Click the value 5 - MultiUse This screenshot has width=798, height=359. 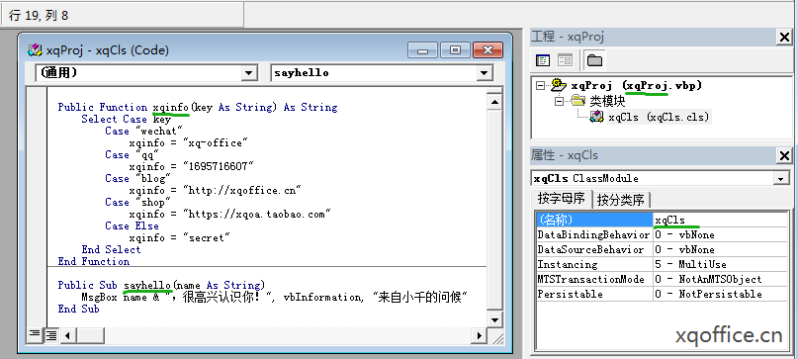[x=690, y=264]
